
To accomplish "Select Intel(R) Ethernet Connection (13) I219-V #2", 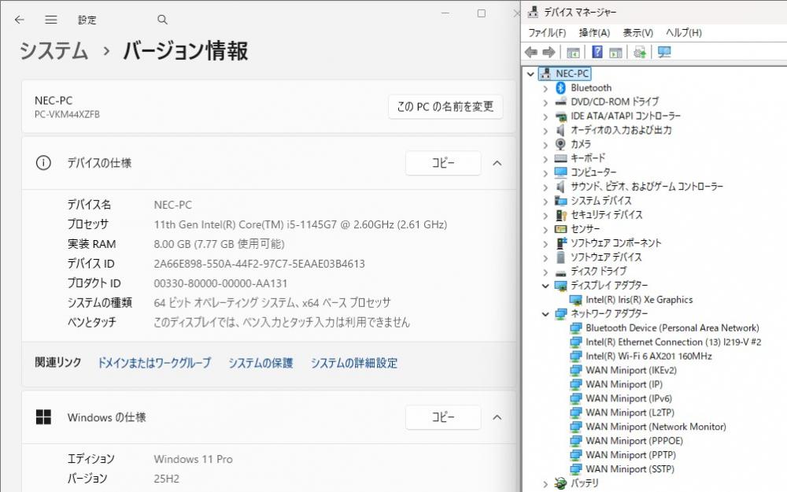I will coord(673,342).
